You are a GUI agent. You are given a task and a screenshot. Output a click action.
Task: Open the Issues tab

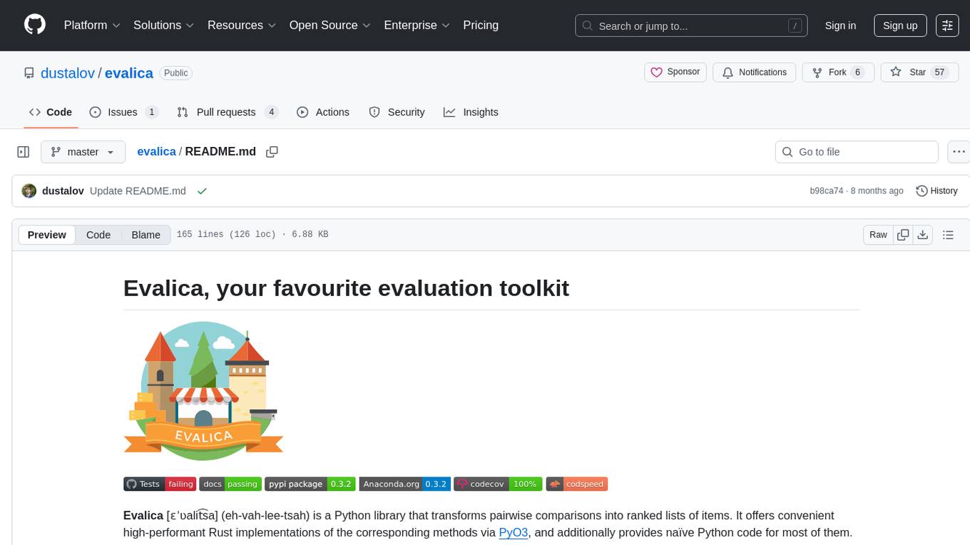point(123,112)
